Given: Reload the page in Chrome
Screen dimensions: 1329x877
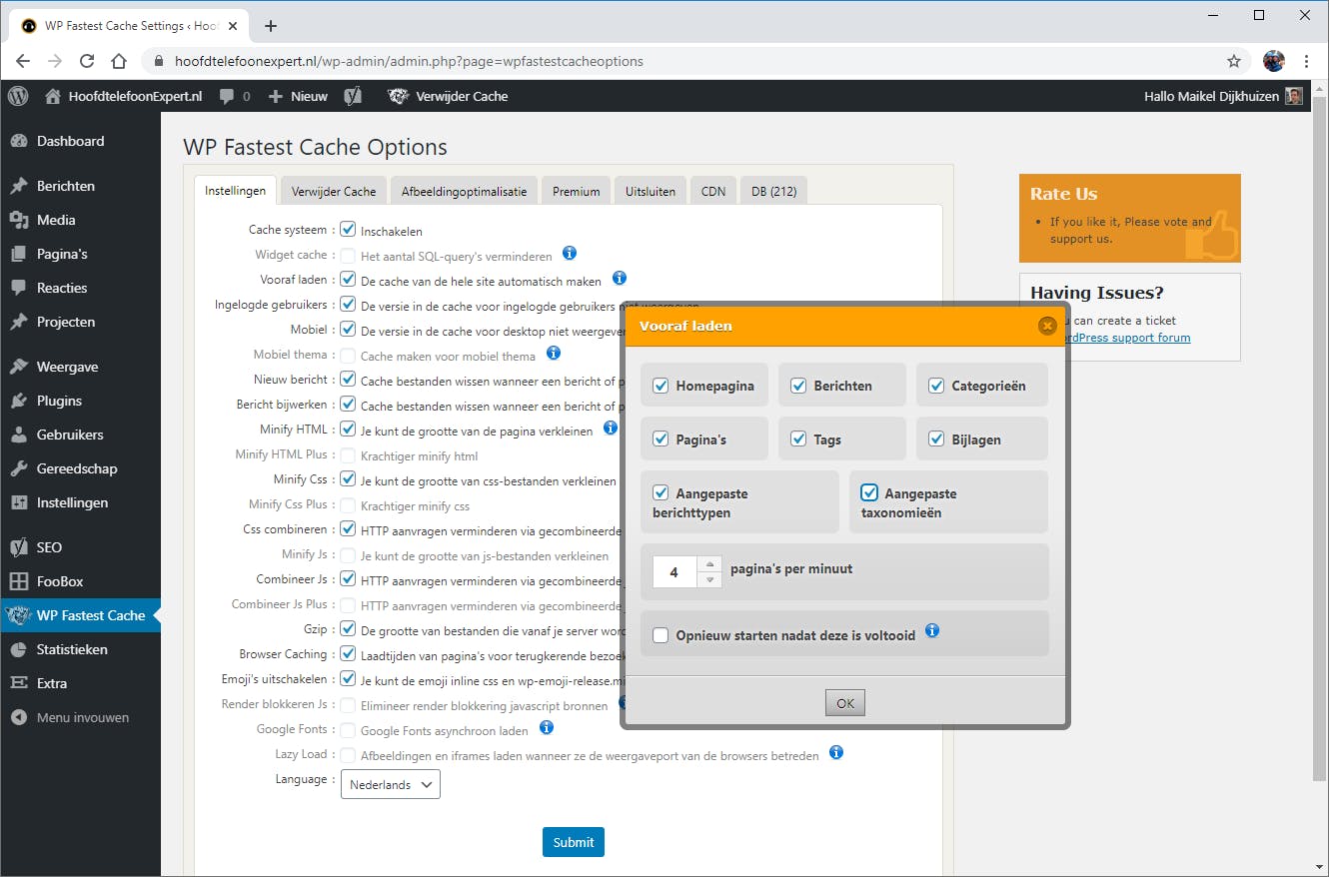Looking at the screenshot, I should click(x=87, y=61).
